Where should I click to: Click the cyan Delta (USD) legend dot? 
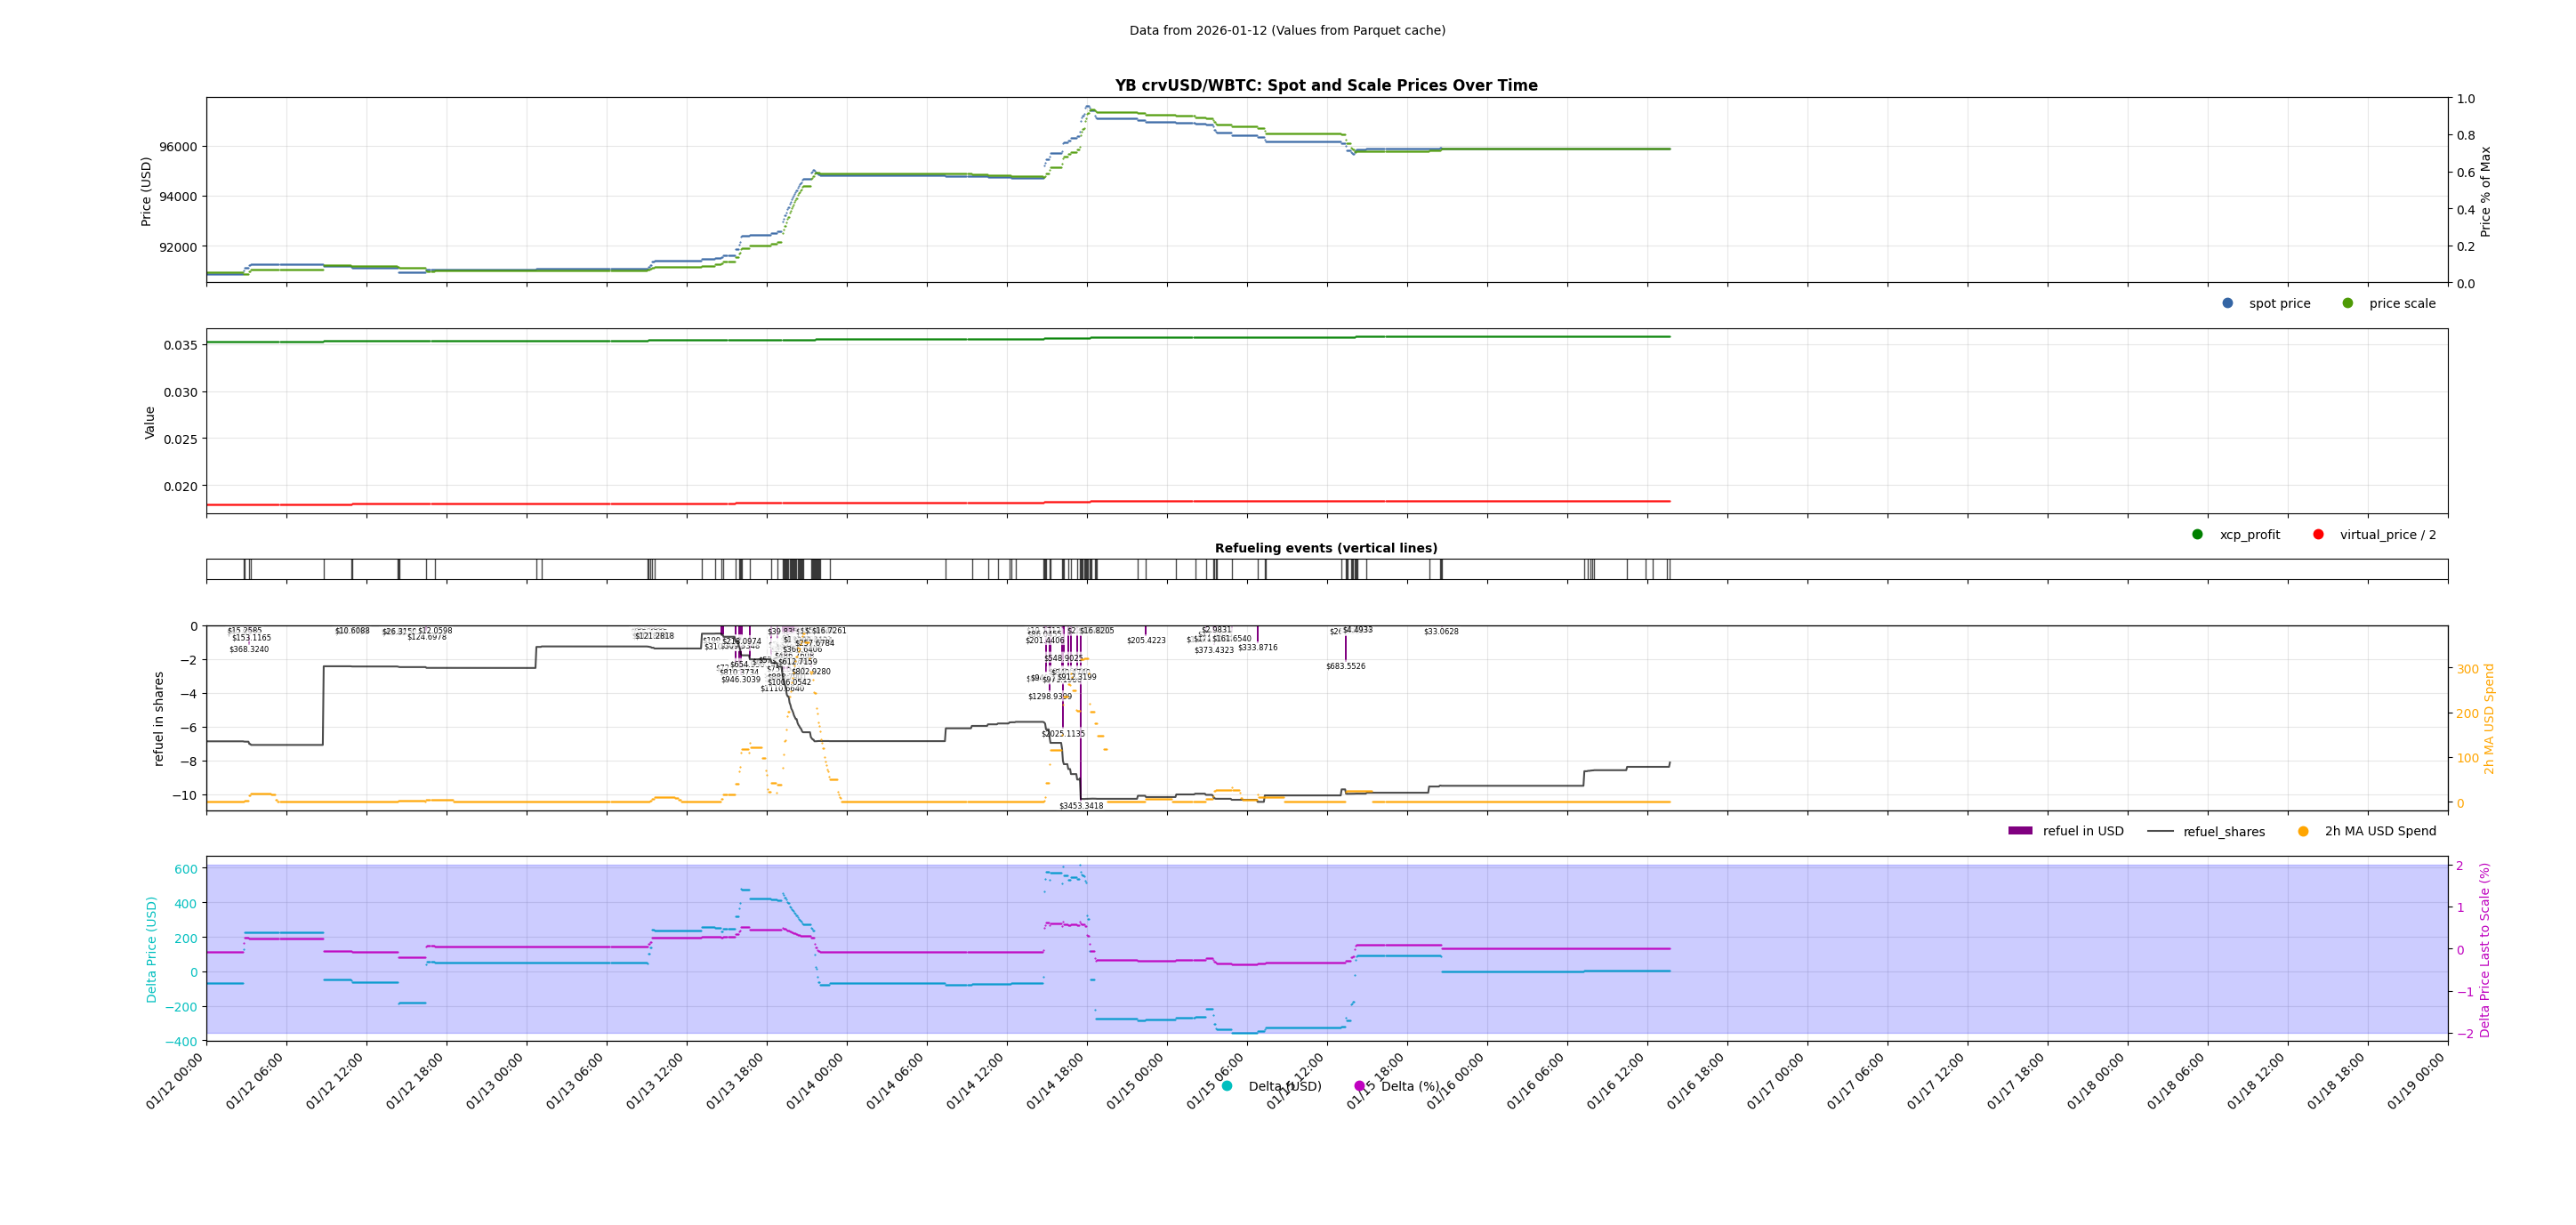click(x=1227, y=1086)
